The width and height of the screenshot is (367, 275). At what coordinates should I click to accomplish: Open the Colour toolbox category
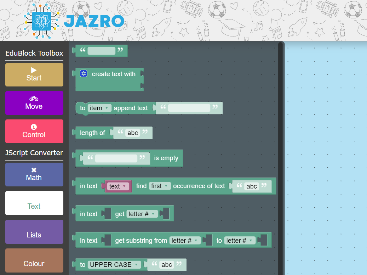[34, 260]
